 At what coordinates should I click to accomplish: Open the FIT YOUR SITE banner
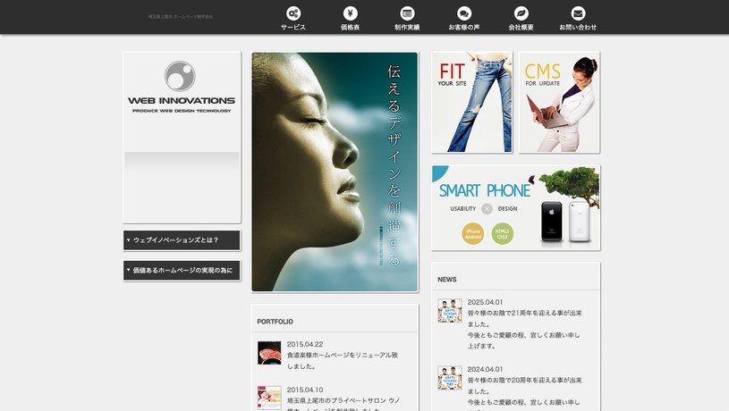click(x=472, y=102)
